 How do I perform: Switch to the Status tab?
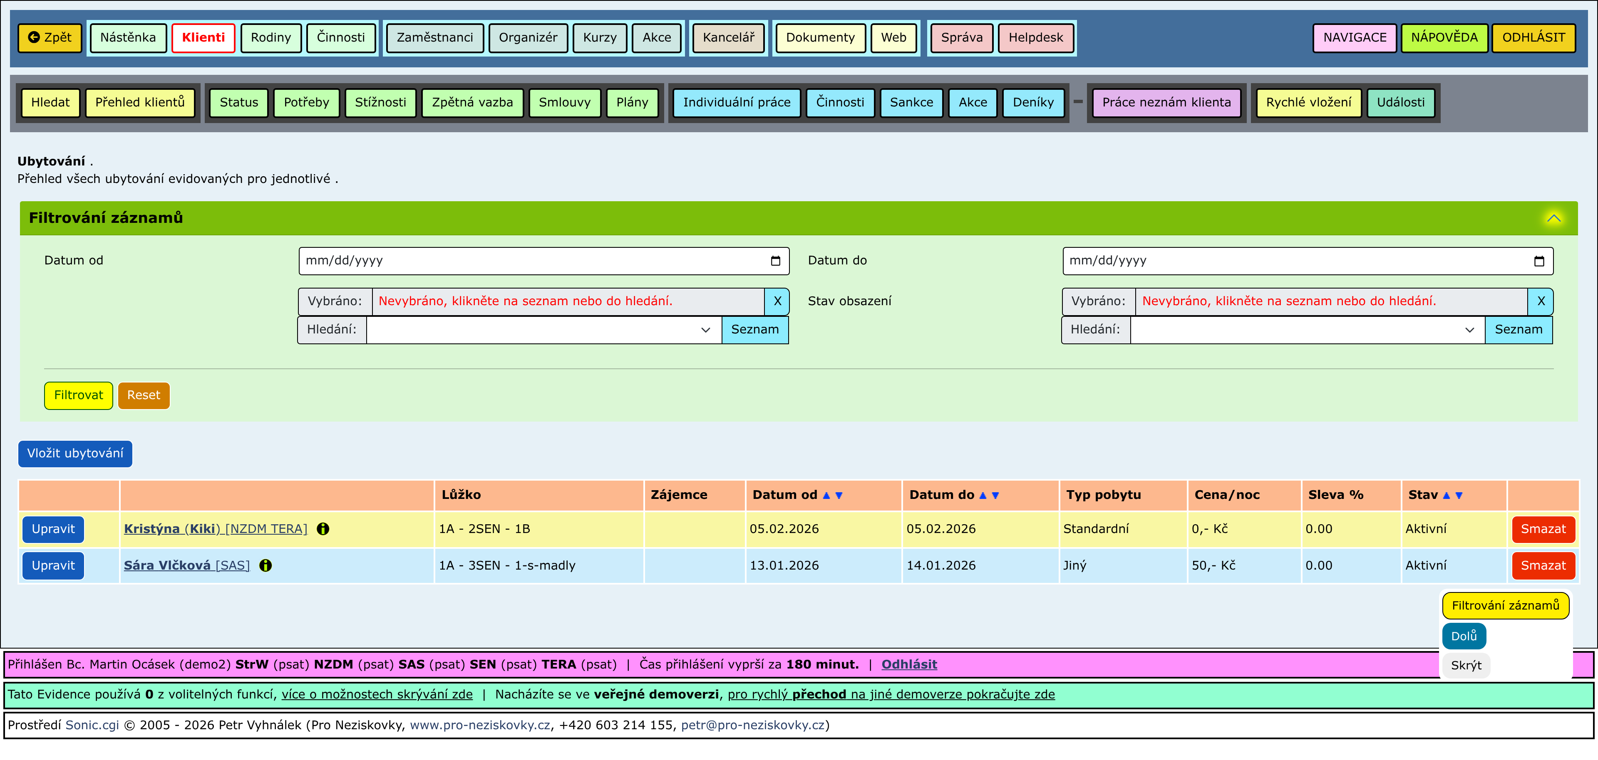tap(239, 103)
